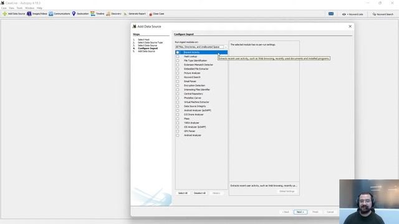Click the Deselect All button
Image resolution: width=399 pixels, height=224 pixels.
tap(199, 193)
